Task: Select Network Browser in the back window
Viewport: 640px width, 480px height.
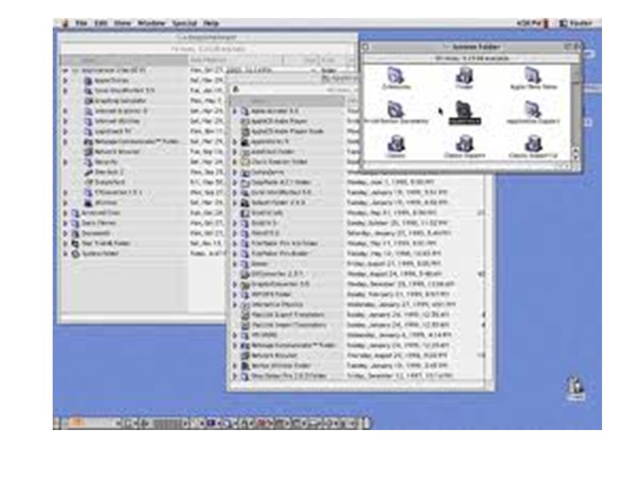Action: click(112, 152)
